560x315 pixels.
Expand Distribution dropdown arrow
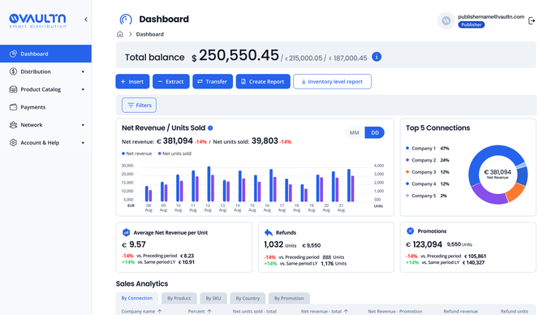[x=83, y=71]
